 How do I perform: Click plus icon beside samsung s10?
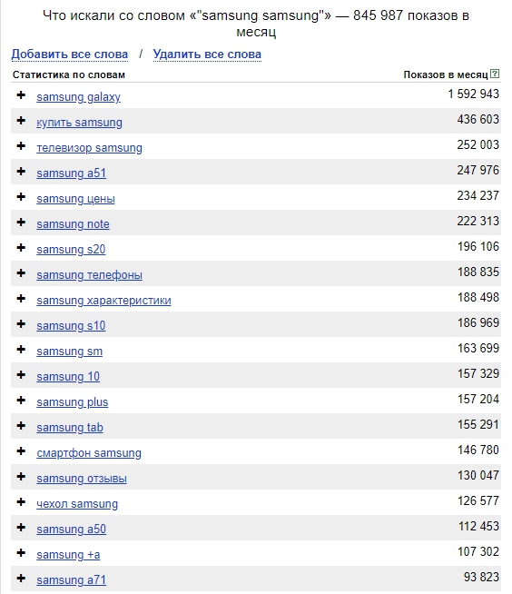(x=21, y=324)
